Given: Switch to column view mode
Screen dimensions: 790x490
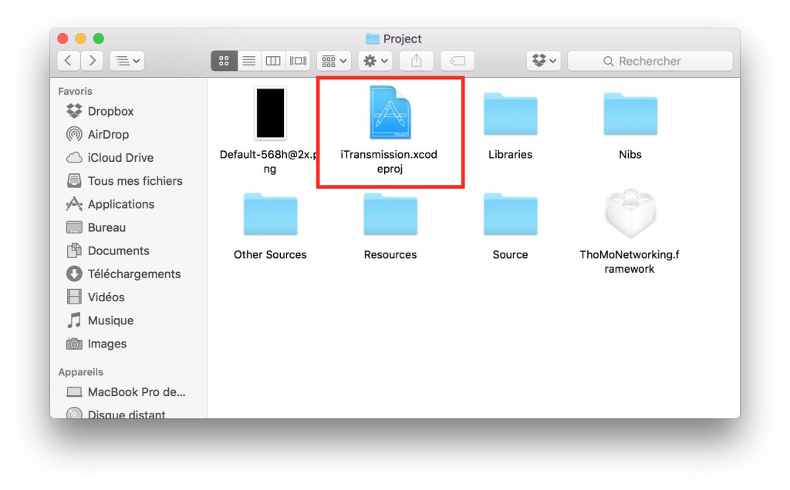Looking at the screenshot, I should click(x=273, y=61).
